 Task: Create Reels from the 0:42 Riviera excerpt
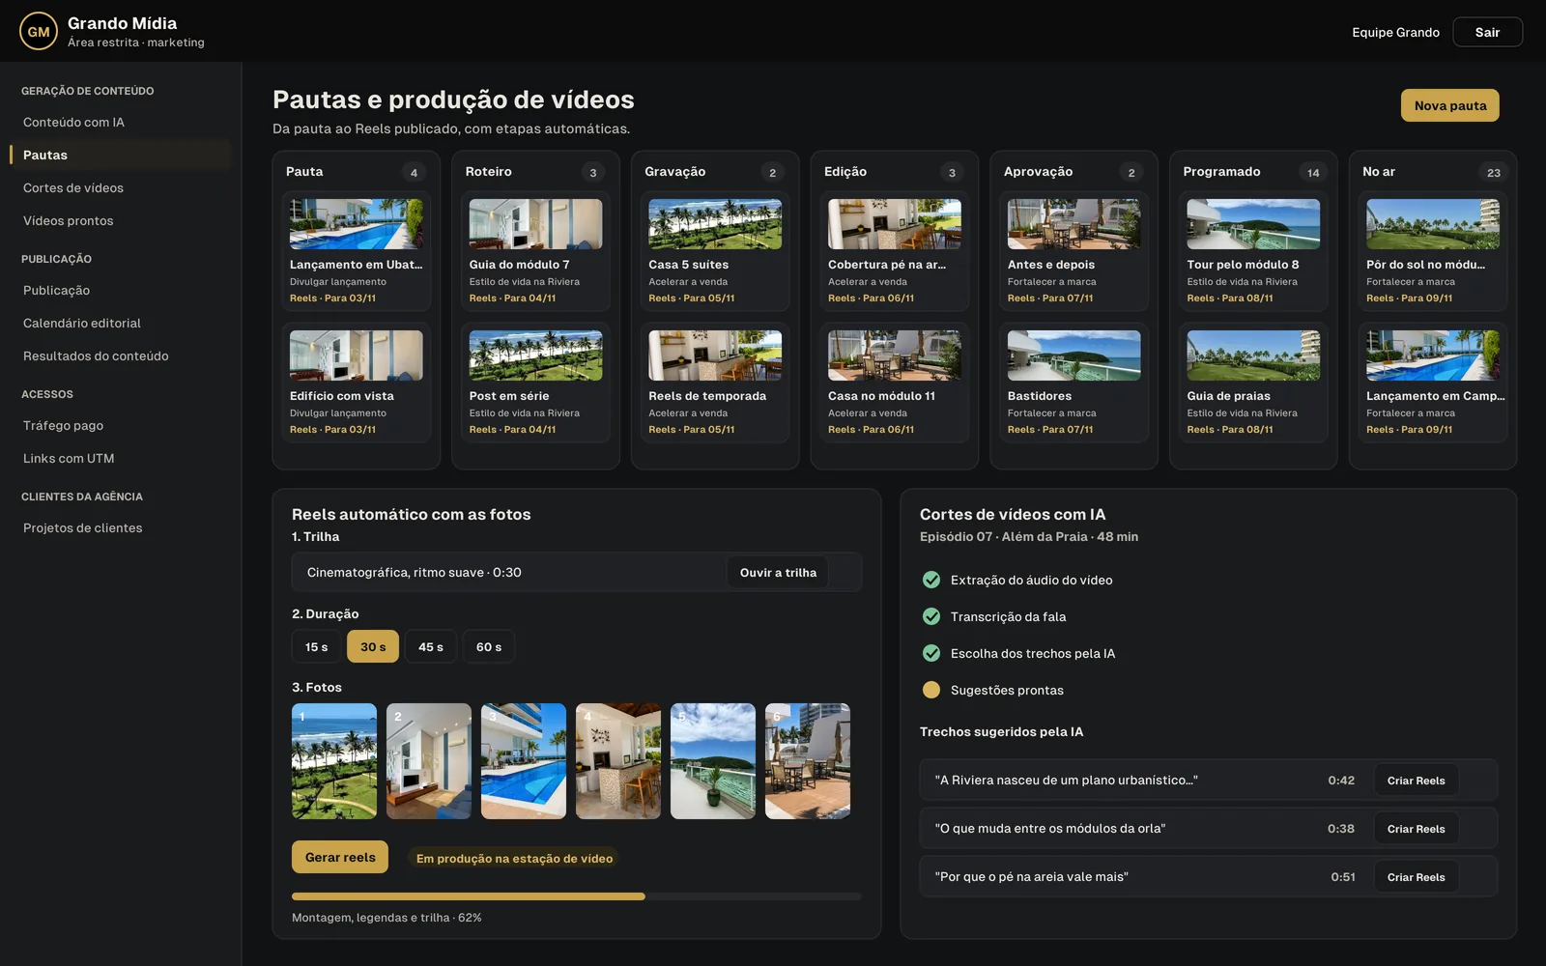pyautogui.click(x=1417, y=781)
